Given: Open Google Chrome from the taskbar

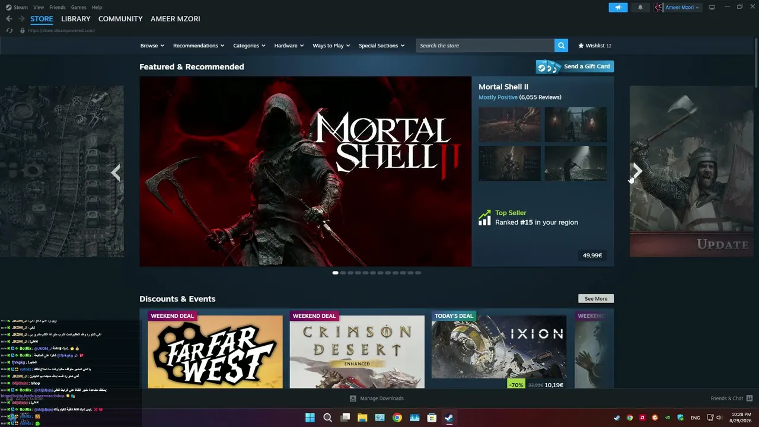Looking at the screenshot, I should coord(397,418).
